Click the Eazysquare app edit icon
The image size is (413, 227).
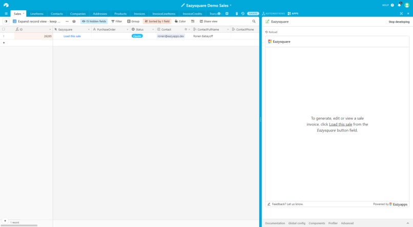tap(267, 21)
